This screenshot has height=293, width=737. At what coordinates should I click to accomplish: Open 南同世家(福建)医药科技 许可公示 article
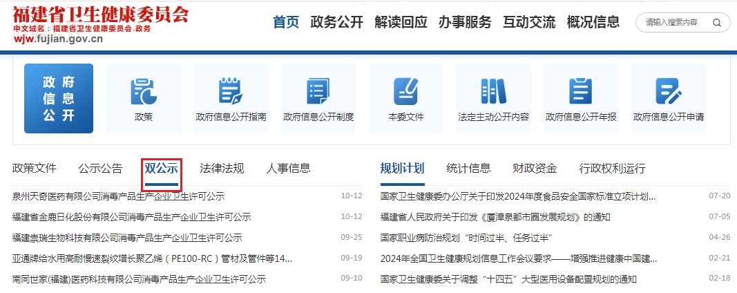coord(139,279)
